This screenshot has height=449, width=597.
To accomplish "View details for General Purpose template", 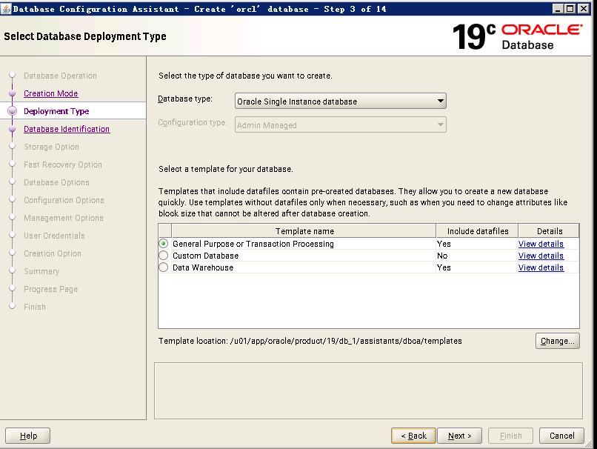I will (541, 244).
